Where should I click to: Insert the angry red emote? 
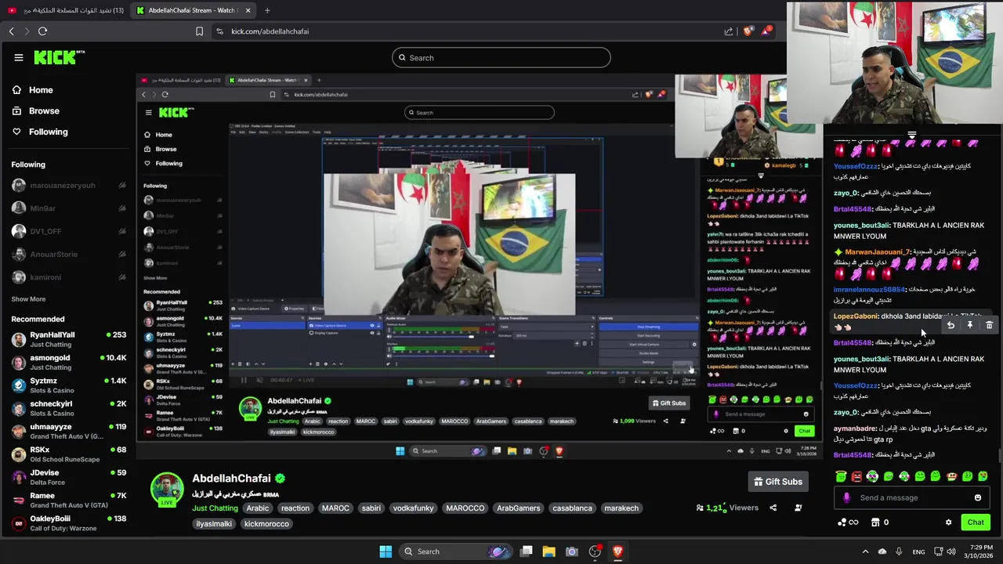tap(856, 476)
